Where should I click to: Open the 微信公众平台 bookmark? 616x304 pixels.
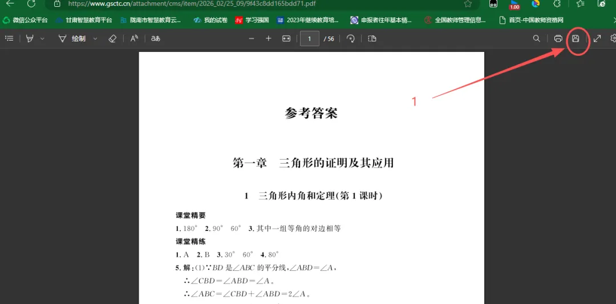[x=25, y=20]
